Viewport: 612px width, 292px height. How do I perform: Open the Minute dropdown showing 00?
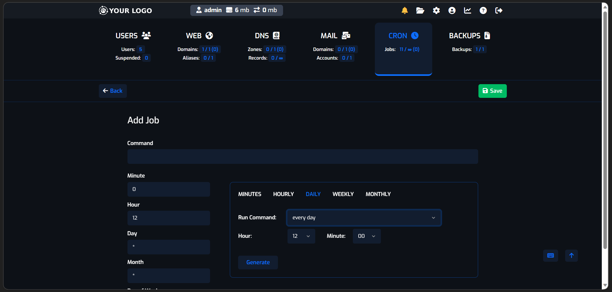click(367, 236)
